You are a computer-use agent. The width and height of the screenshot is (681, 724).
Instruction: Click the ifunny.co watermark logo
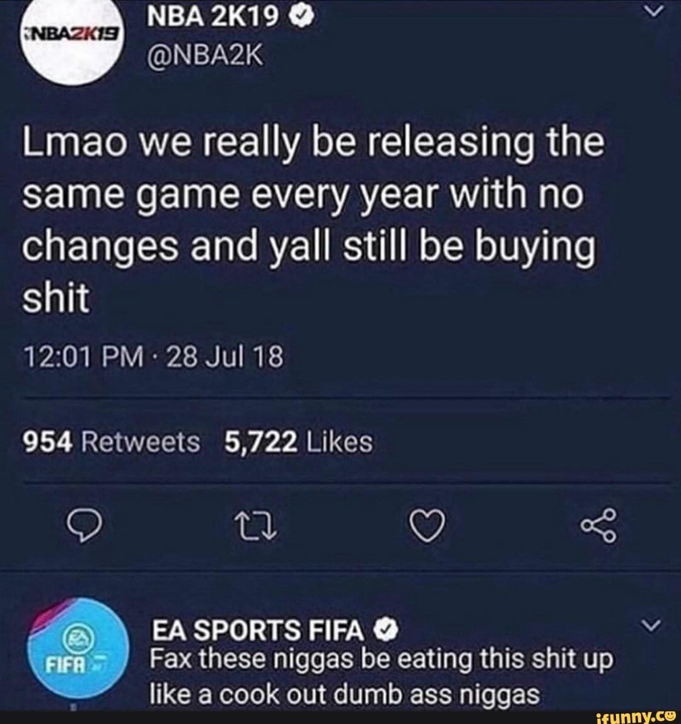click(636, 716)
